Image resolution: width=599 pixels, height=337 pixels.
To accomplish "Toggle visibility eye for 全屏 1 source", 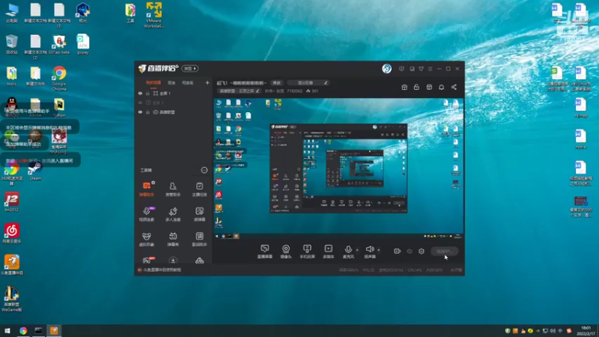I will click(140, 93).
